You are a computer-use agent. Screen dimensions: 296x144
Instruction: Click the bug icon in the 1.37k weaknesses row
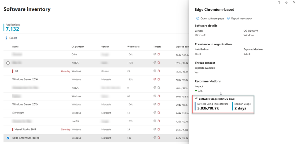coord(159,121)
